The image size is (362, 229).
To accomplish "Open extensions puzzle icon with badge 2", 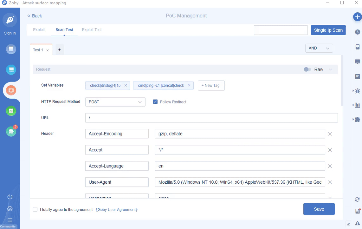I will [x=11, y=131].
